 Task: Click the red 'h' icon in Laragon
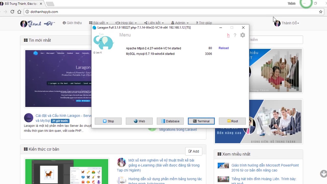(x=228, y=35)
